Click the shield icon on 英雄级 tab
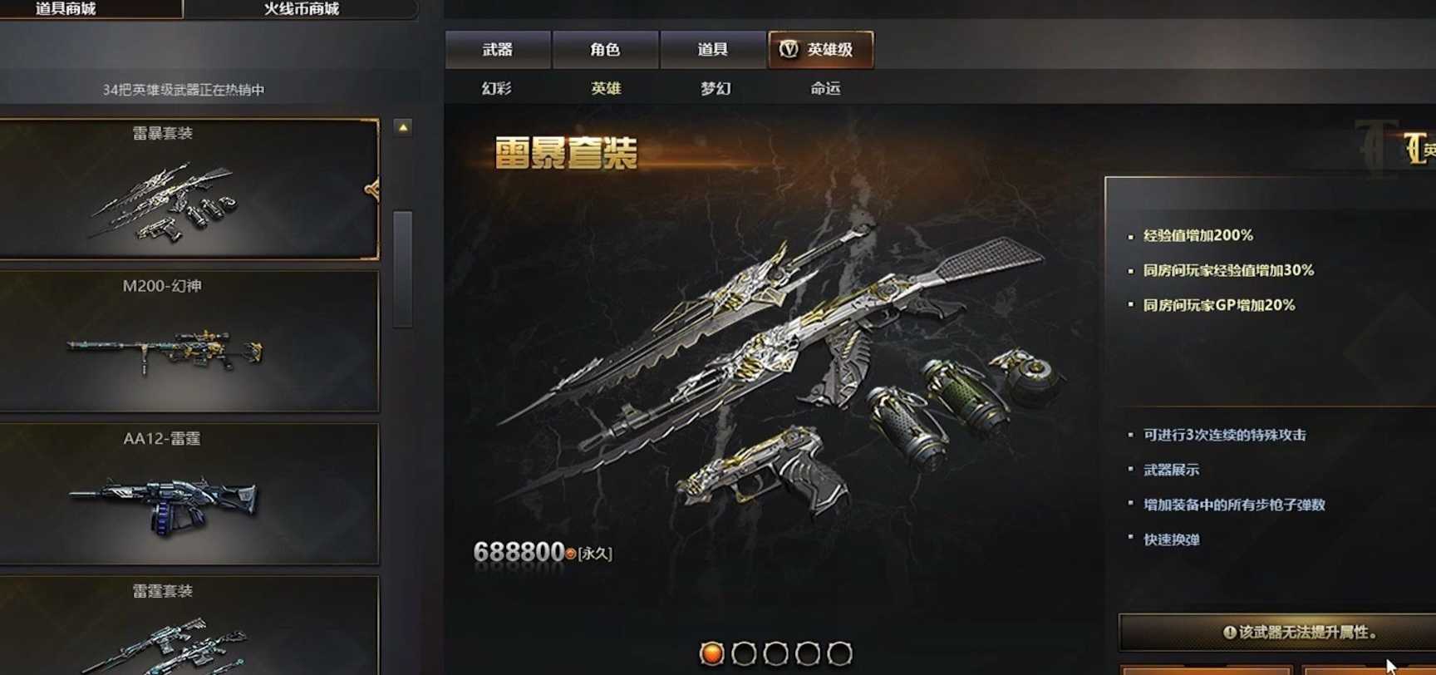Screen dimensions: 1436x675 pos(789,49)
